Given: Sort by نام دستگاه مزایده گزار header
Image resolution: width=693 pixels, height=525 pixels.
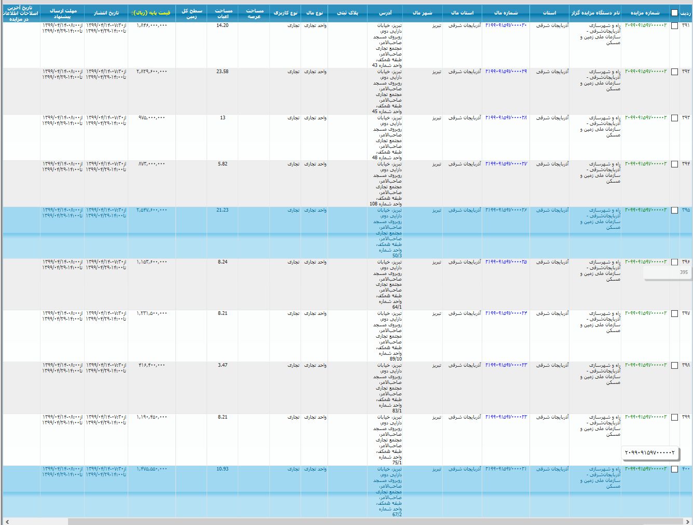Looking at the screenshot, I should pyautogui.click(x=595, y=13).
